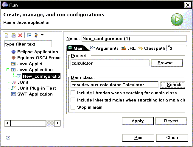
Task: Click the type filter text field
Action: click(x=28, y=44)
